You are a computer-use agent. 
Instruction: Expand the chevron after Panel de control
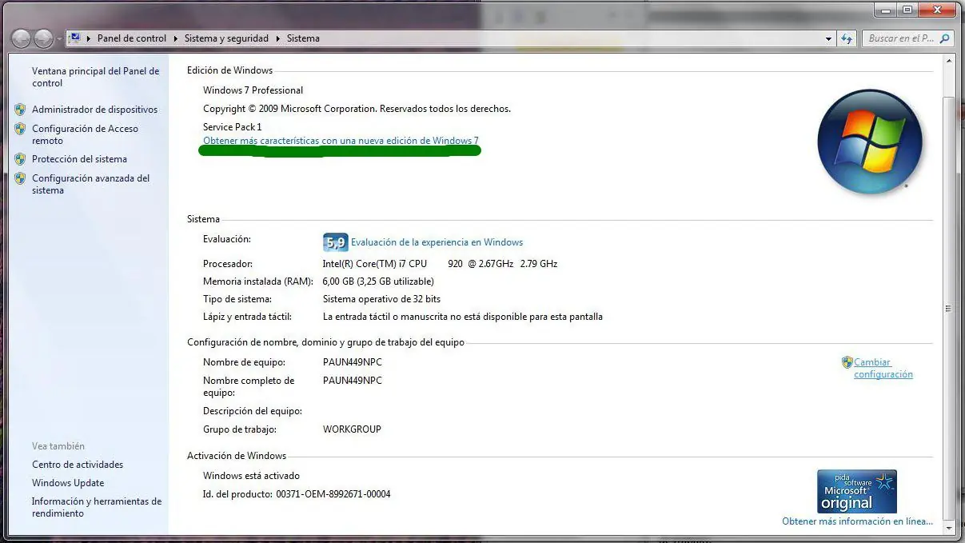coord(177,38)
